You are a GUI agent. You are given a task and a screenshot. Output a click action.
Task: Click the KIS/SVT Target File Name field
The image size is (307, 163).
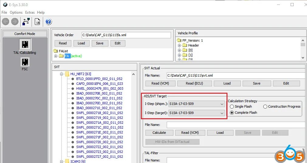pyautogui.click(x=236, y=125)
